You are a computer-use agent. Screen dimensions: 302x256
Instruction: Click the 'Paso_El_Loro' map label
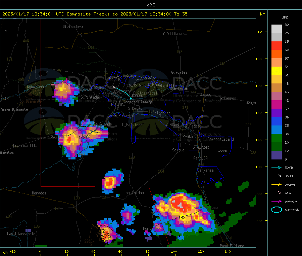[232, 246]
